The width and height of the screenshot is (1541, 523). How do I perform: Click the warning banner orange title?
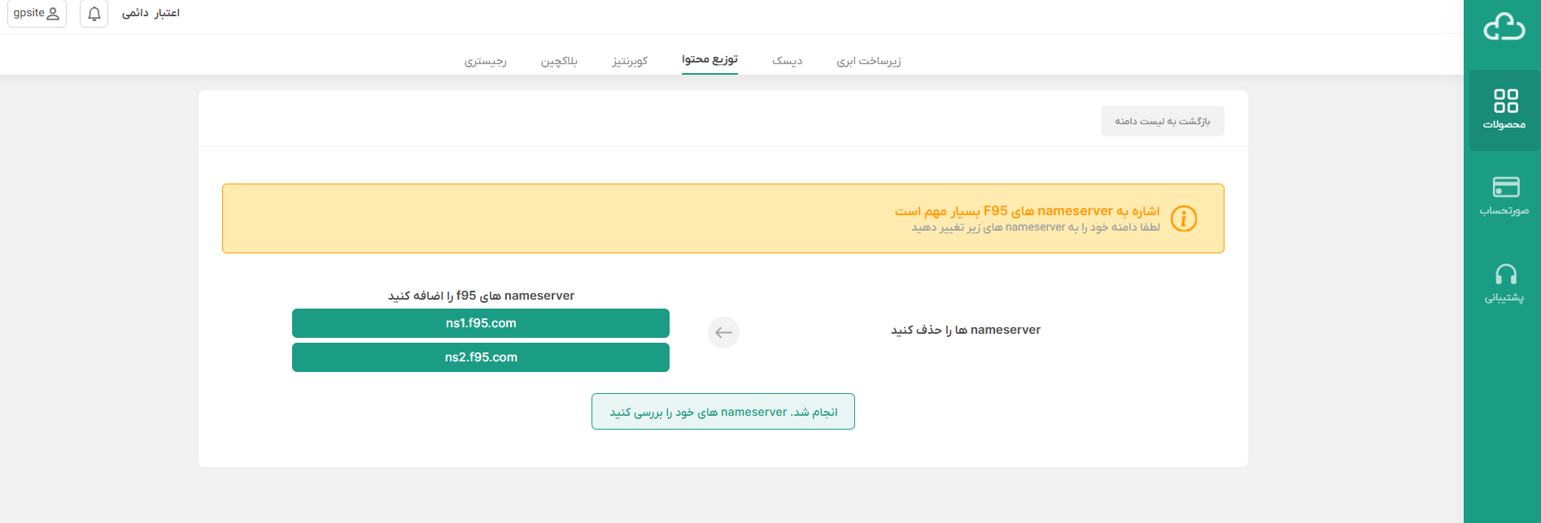click(x=1028, y=211)
